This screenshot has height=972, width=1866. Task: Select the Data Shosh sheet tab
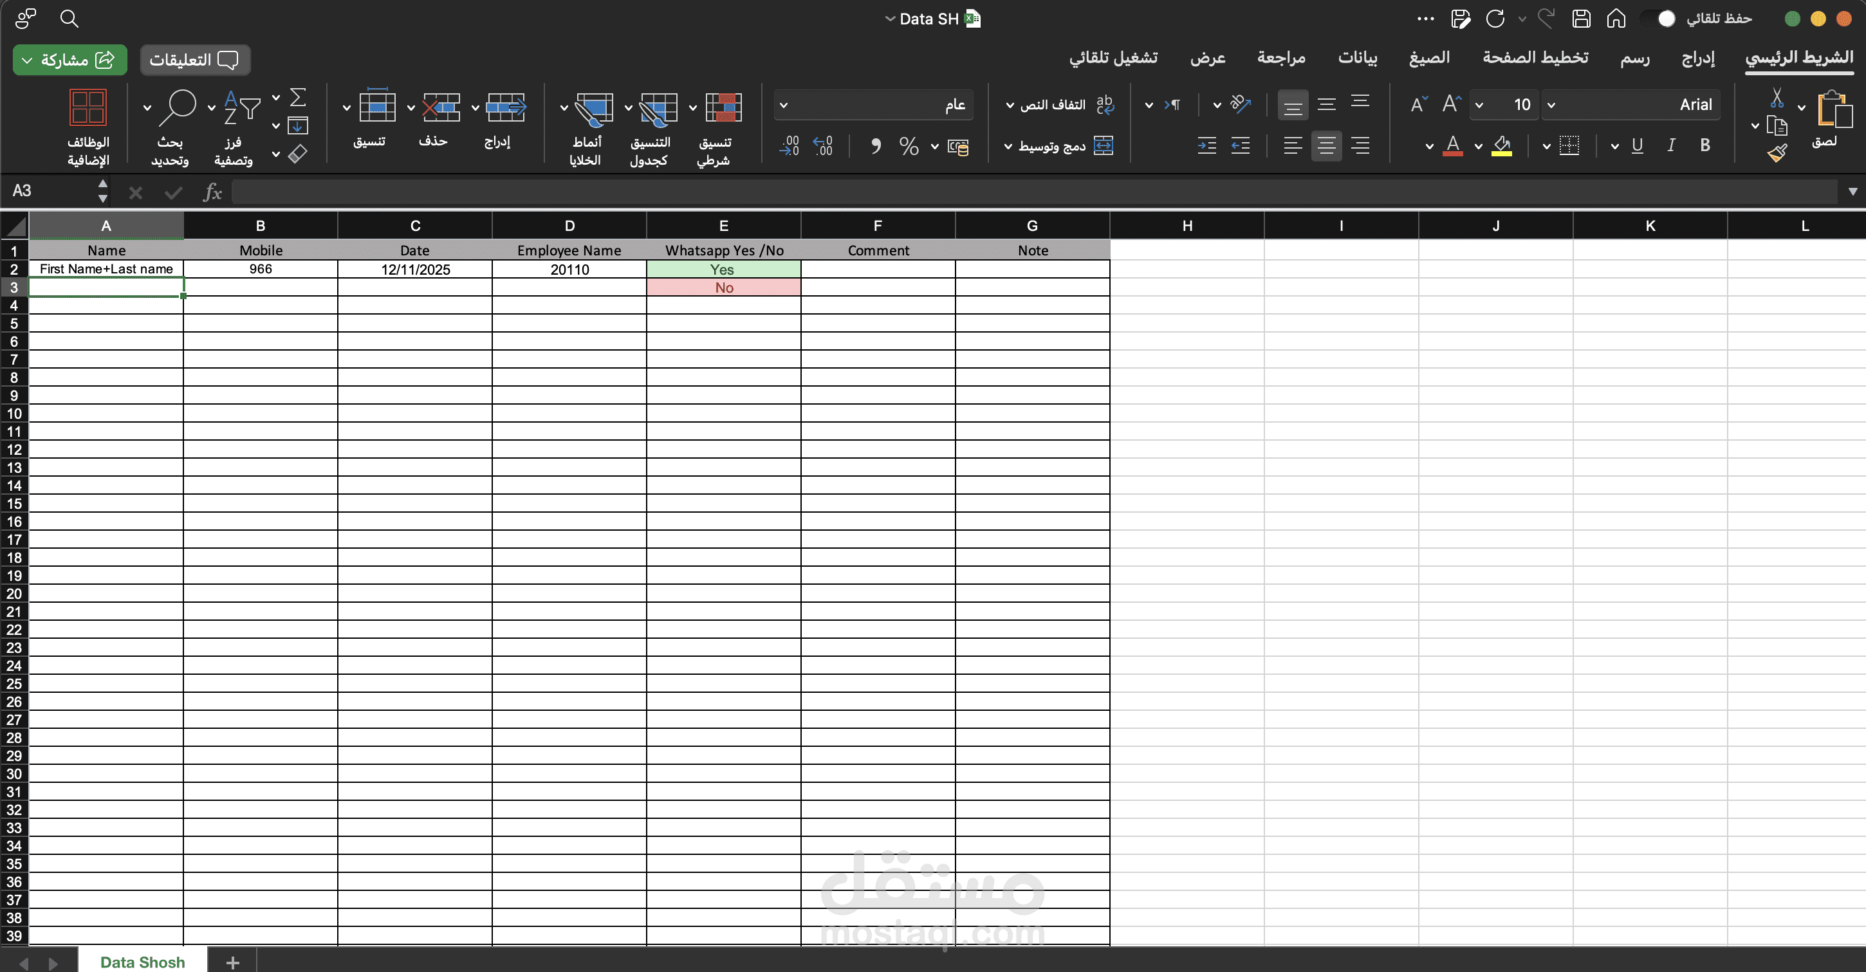(143, 961)
